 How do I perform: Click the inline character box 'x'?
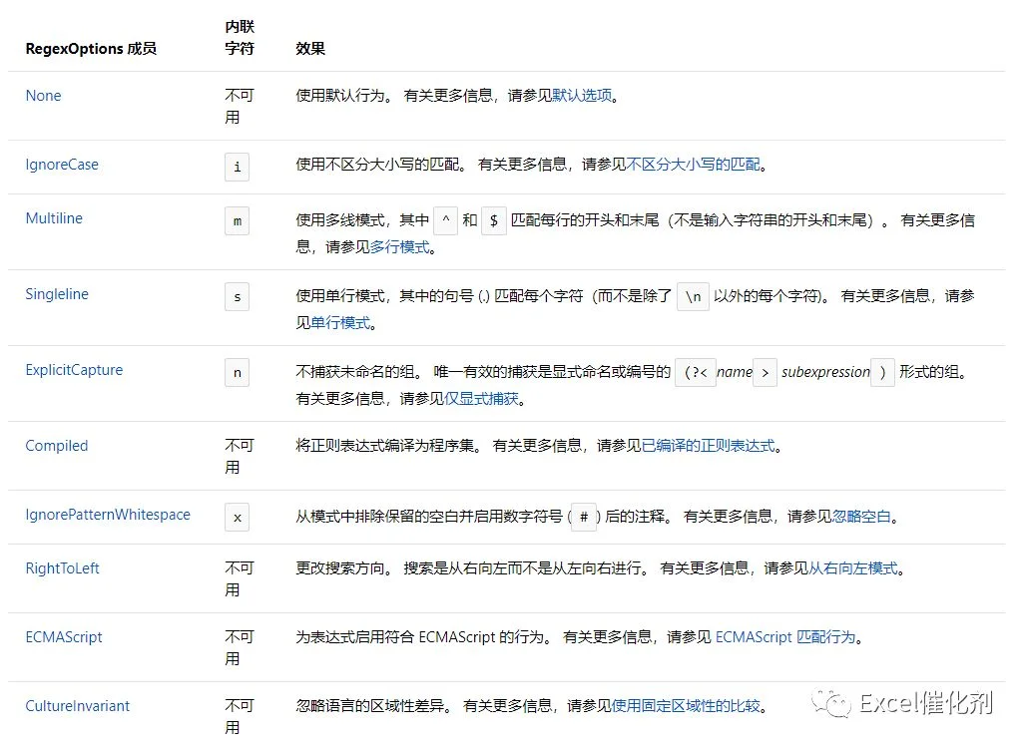click(238, 517)
